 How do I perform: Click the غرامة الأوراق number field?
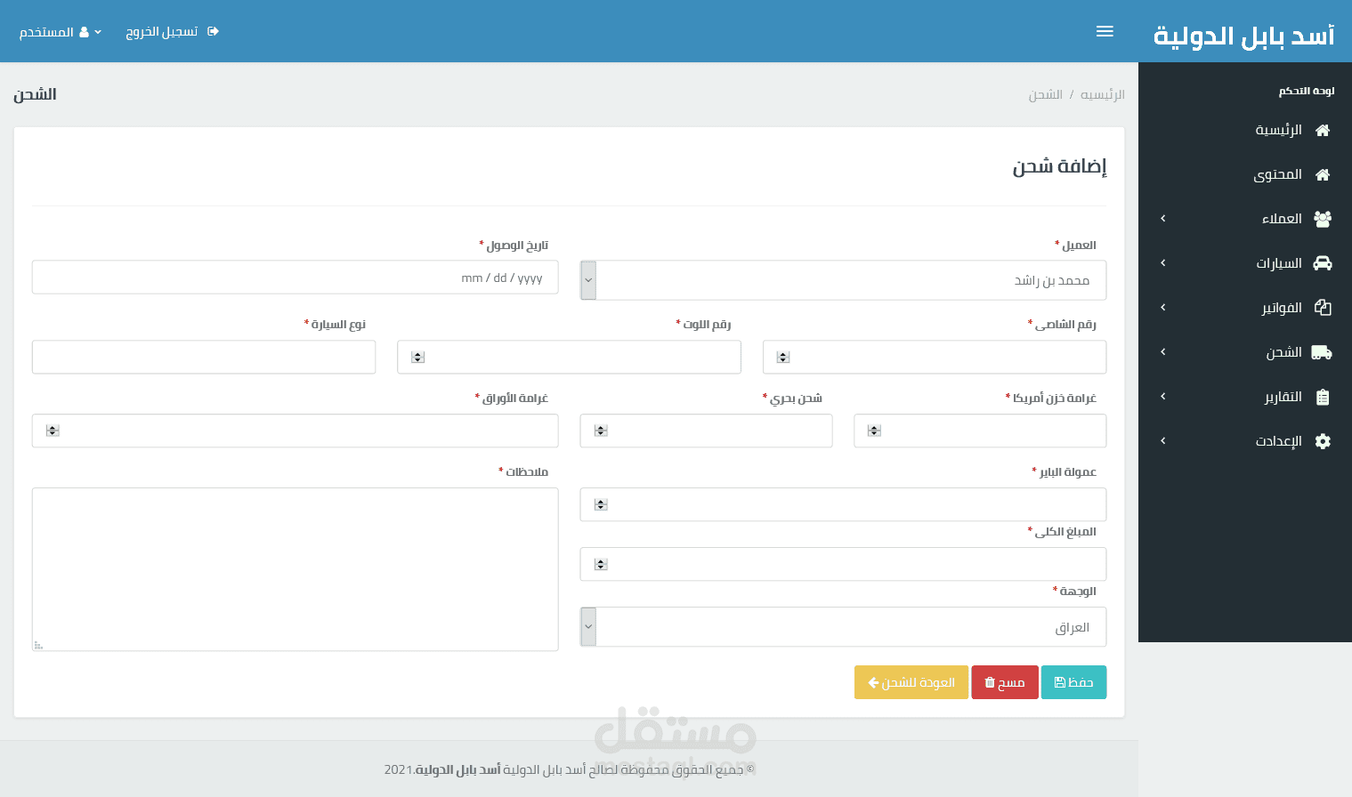coord(295,431)
